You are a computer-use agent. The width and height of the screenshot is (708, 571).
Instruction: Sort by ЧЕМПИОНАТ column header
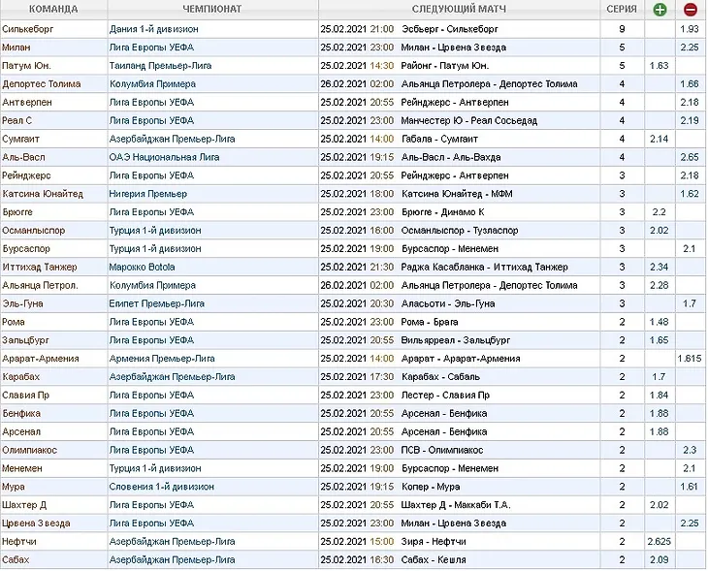(x=212, y=9)
